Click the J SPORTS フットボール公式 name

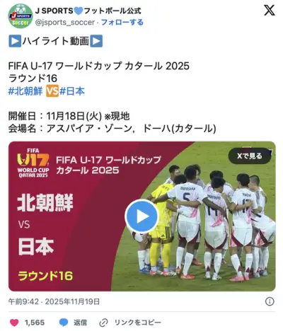[88, 11]
